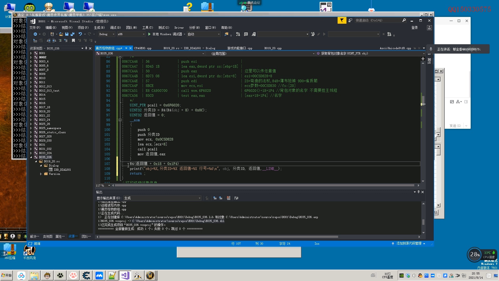Image resolution: width=499 pixels, height=281 pixels.
Task: Save current file with the disk icon
Action: click(67, 34)
